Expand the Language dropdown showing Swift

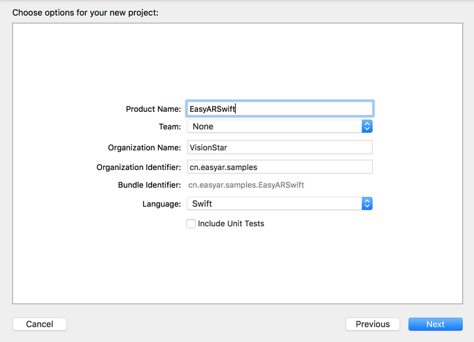(274, 204)
